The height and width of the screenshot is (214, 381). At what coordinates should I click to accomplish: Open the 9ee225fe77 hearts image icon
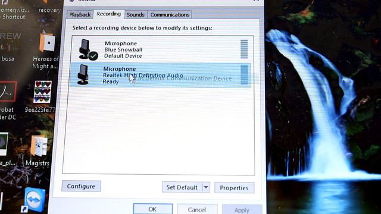pos(42,92)
